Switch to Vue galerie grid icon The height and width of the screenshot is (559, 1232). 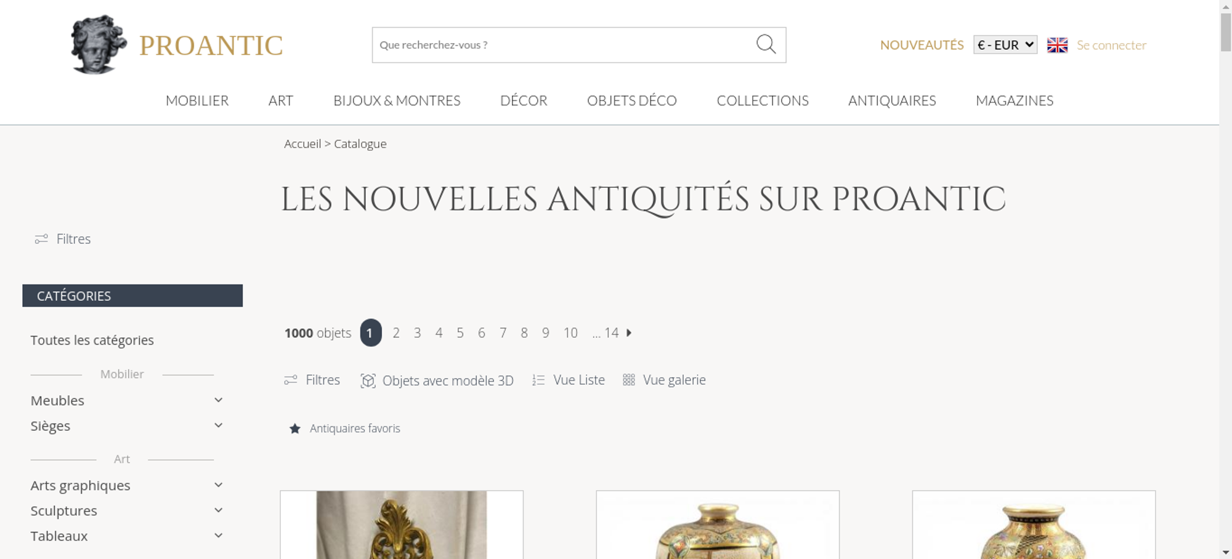628,380
